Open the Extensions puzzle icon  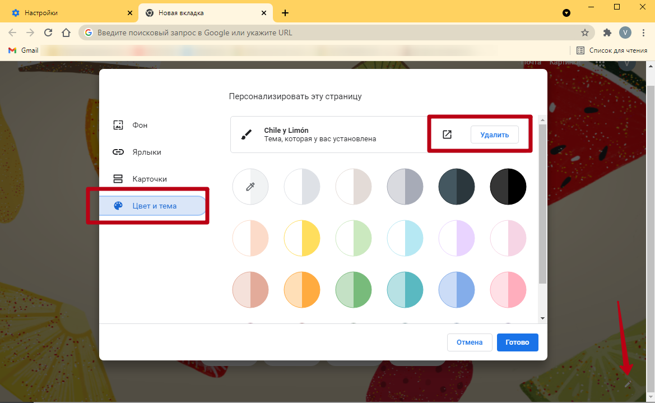[607, 33]
